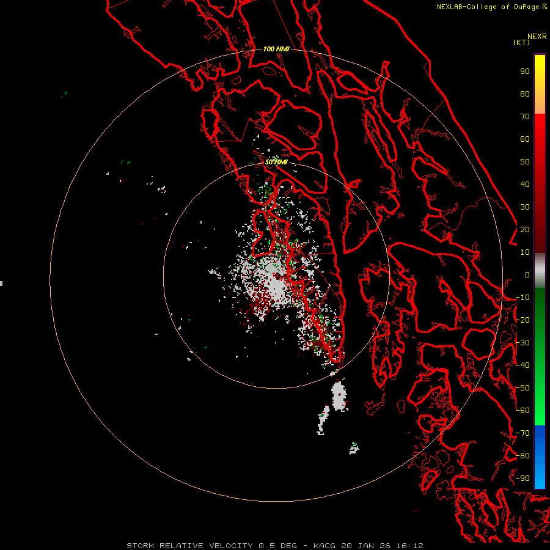Click the positive 80 scale value

[525, 94]
